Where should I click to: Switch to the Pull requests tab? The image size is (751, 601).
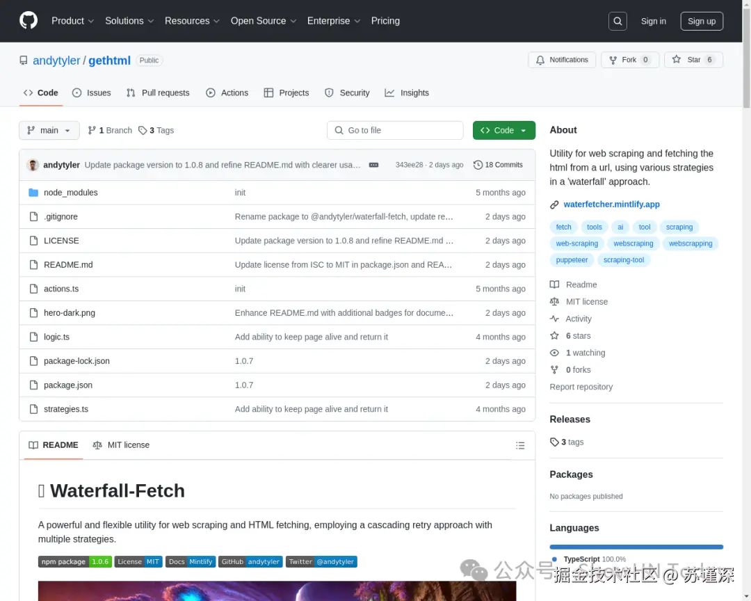pos(158,93)
